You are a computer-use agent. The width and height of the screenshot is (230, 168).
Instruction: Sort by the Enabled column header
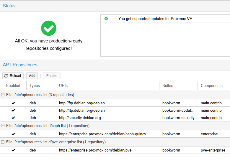click(13, 86)
